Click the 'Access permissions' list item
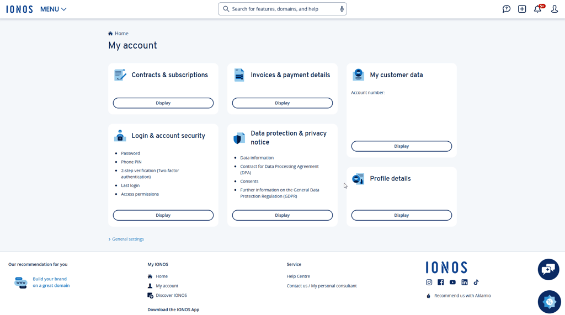The image size is (565, 315). pos(140,194)
